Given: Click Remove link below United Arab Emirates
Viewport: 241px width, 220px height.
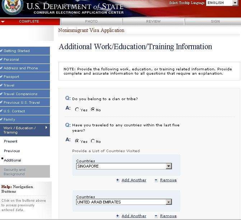Looking at the screenshot, I should (168, 216).
